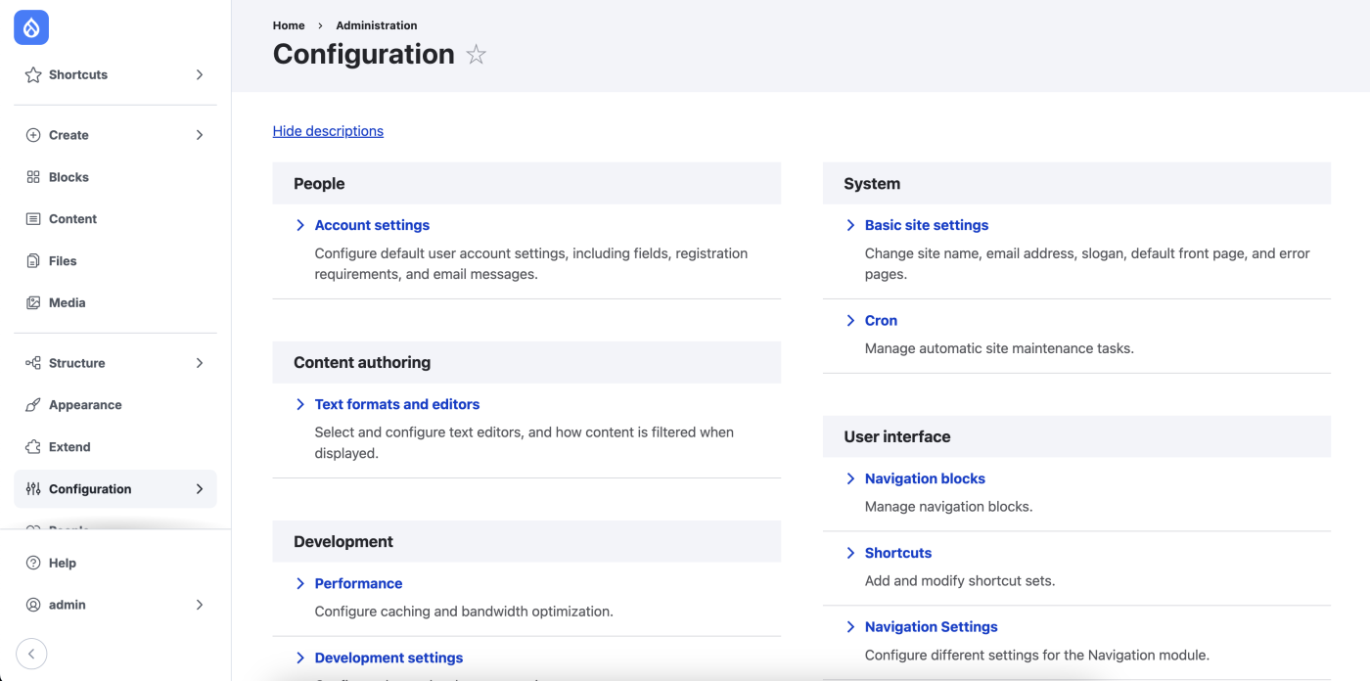Open Blocks via its grid icon
This screenshot has height=681, width=1370.
pyautogui.click(x=33, y=177)
